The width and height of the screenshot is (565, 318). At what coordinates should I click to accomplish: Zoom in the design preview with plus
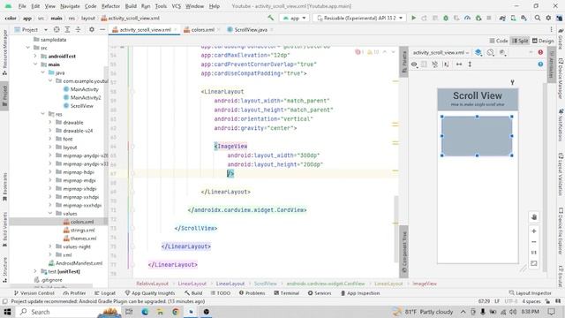[x=534, y=231]
